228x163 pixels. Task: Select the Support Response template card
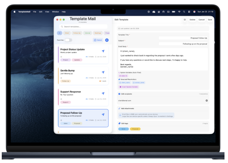[83, 97]
